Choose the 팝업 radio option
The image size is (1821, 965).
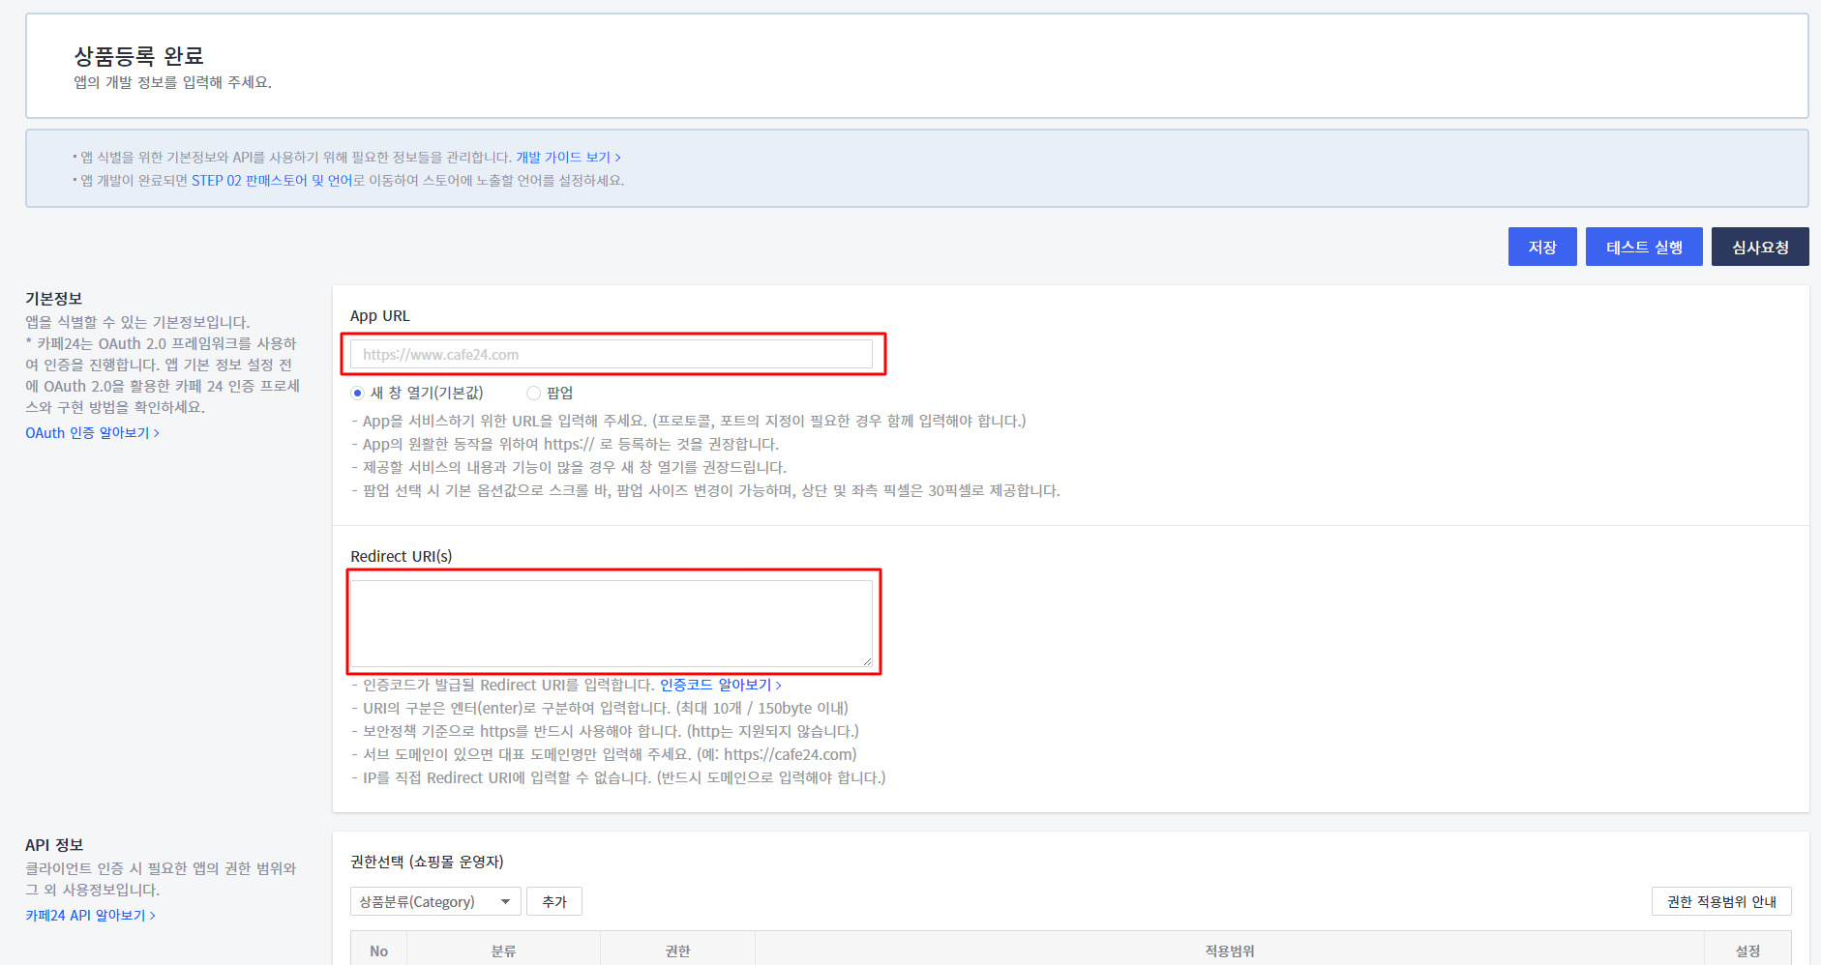(533, 393)
